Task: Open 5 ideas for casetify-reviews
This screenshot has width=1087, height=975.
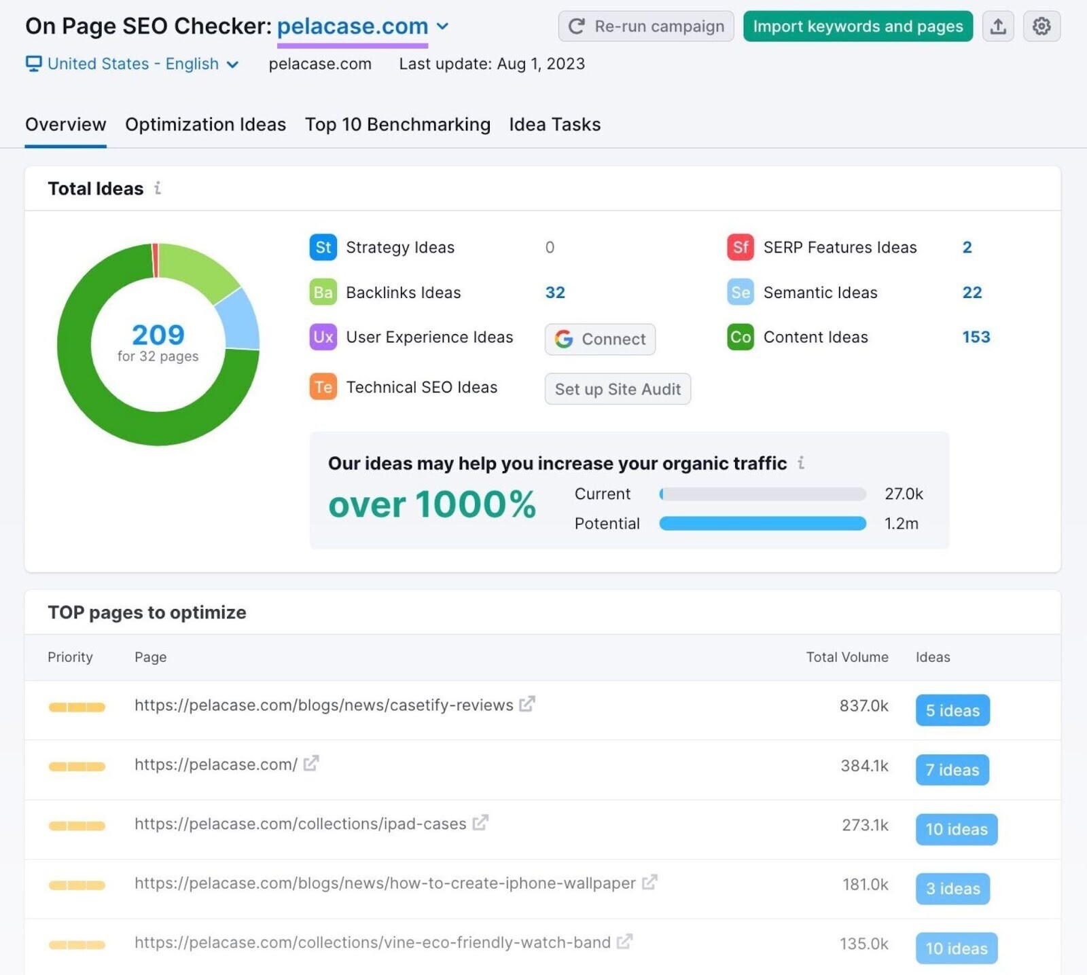Action: point(952,710)
